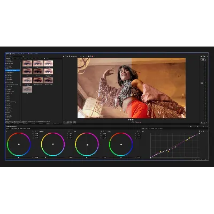
Task: Select the desaturated eye thumbnail starting the third row
Action: tap(27, 80)
